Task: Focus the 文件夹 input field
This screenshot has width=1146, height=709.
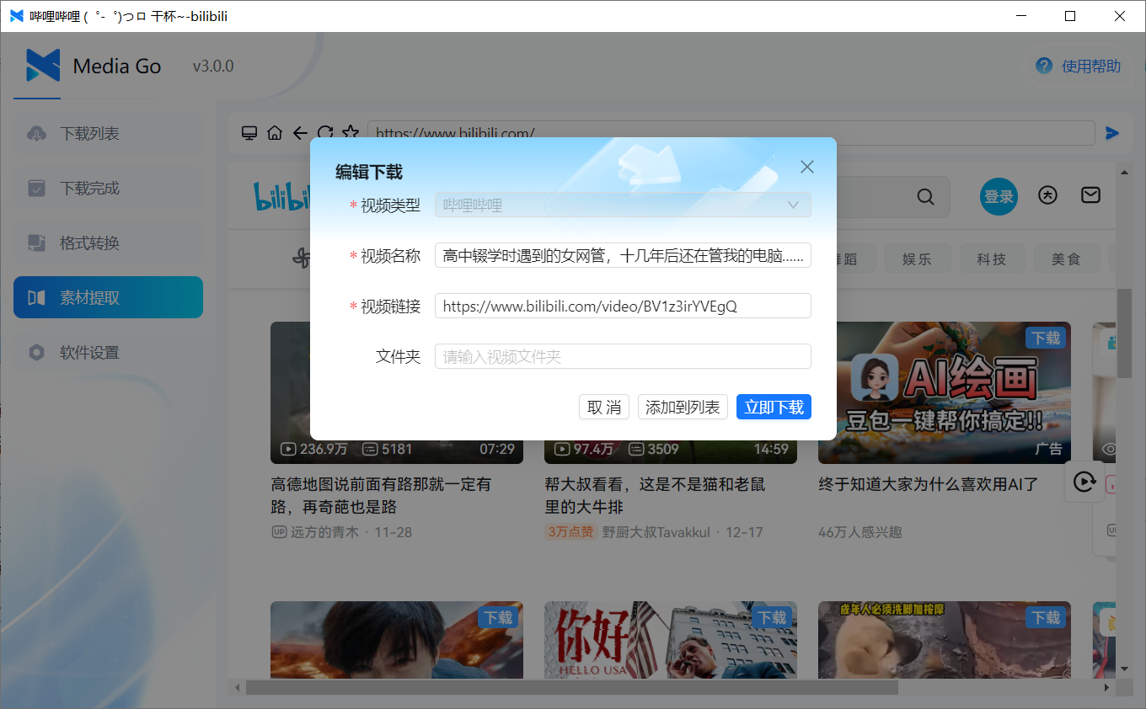Action: 623,356
